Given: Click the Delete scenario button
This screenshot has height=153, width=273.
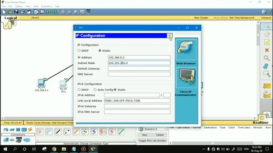Looking at the screenshot, I should 160,135.
